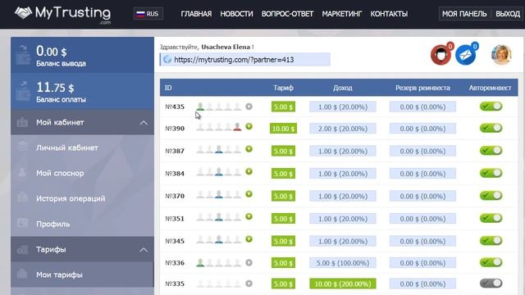525x295 pixels.
Task: Open История операций in sidebar
Action: 82,198
